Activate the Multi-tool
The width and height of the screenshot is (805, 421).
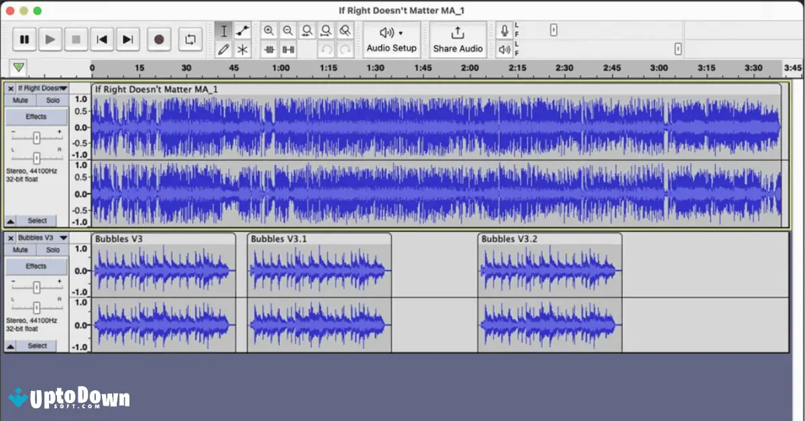(x=243, y=49)
